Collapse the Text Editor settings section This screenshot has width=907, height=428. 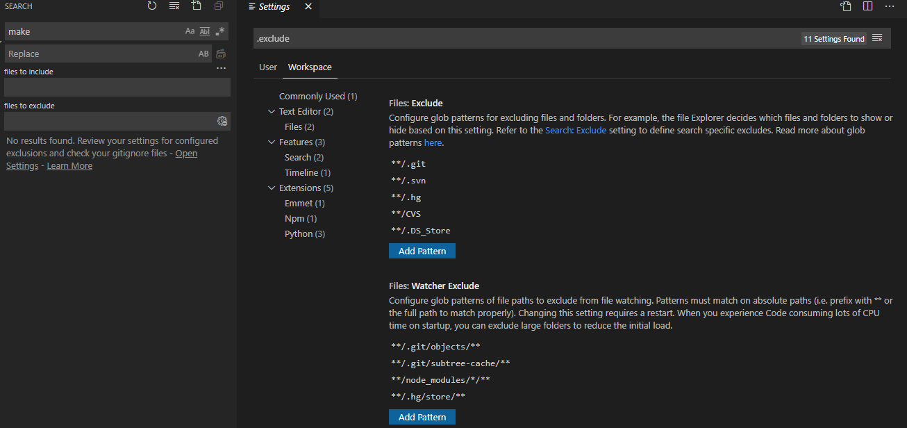[272, 111]
